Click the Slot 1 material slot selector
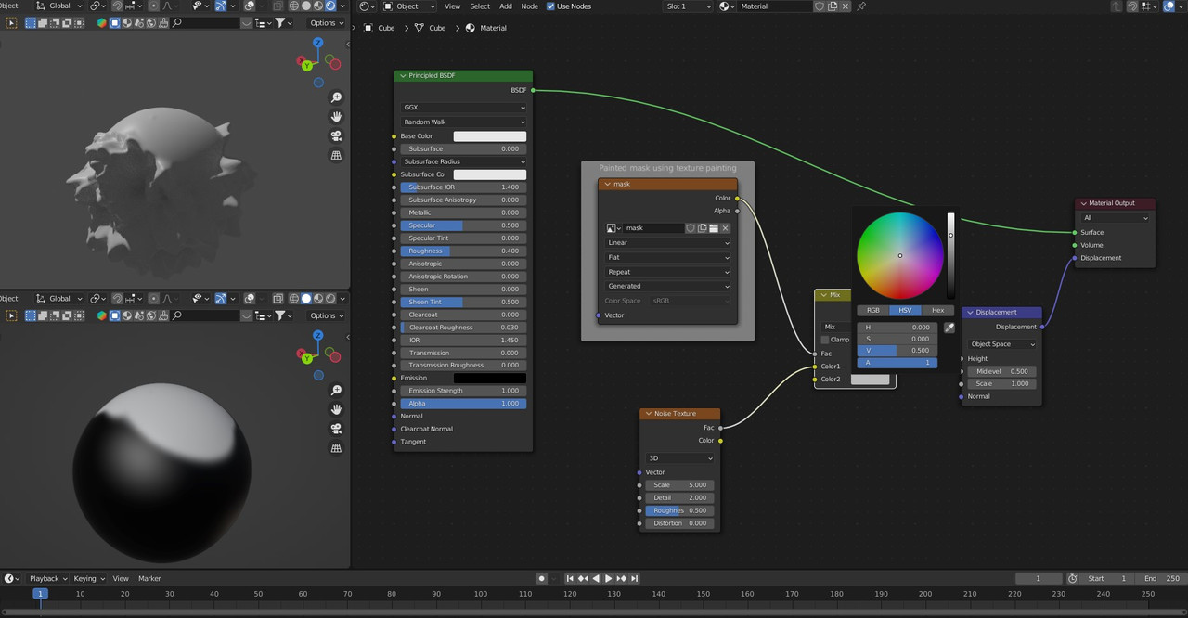The image size is (1188, 618). point(689,6)
